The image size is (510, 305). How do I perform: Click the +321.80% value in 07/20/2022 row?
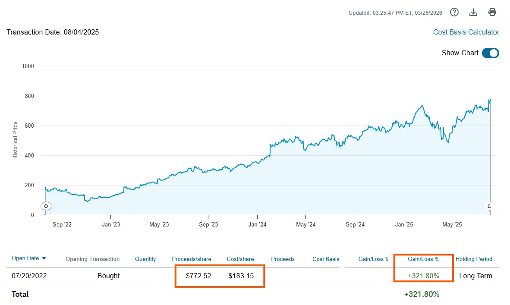pos(423,276)
